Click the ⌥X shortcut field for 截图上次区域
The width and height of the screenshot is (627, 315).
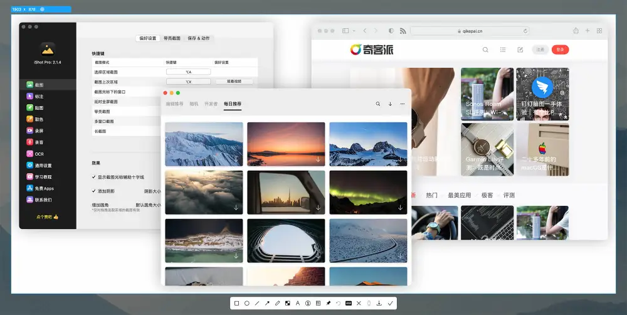tap(188, 82)
